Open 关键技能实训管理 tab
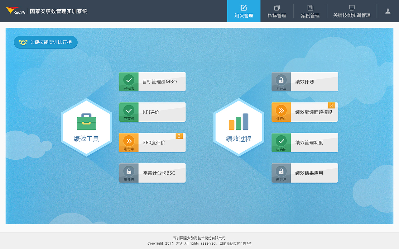The width and height of the screenshot is (399, 249). 352,11
